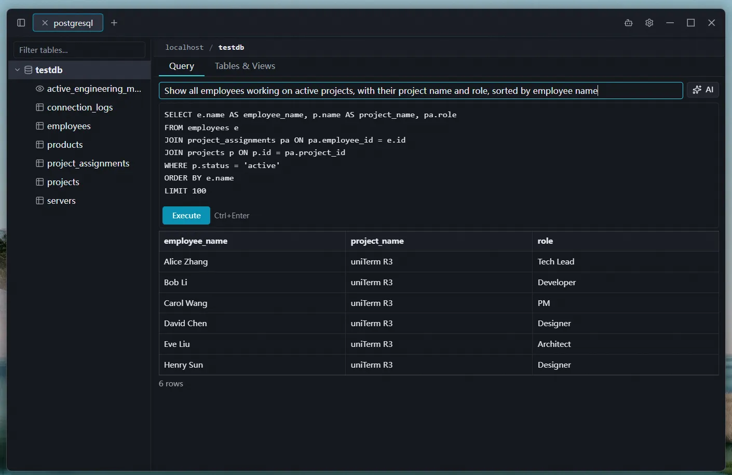
Task: Open the projects table
Action: coord(63,182)
